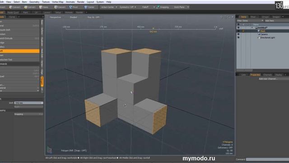Open the Help menu

click(x=109, y=2)
